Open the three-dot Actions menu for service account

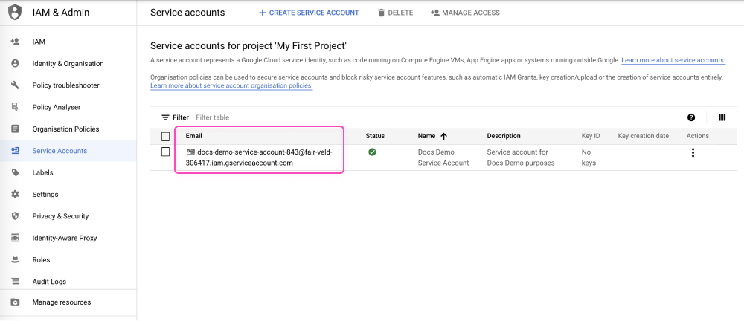[x=693, y=153]
